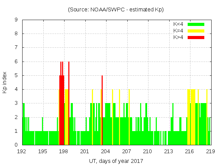
Task: Click the 'UT, days of year 2017' label
Action: (x=116, y=161)
